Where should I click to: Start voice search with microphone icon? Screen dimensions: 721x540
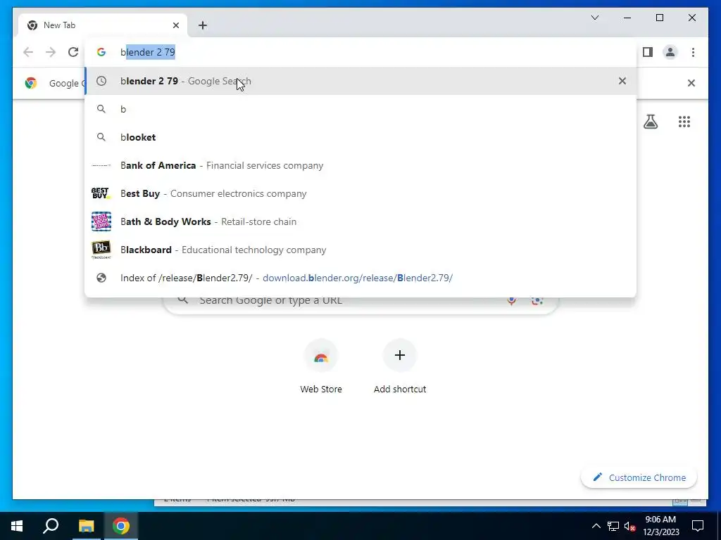point(511,300)
